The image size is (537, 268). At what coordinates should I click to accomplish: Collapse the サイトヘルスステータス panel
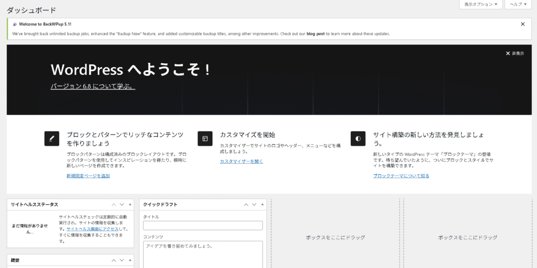point(130,205)
